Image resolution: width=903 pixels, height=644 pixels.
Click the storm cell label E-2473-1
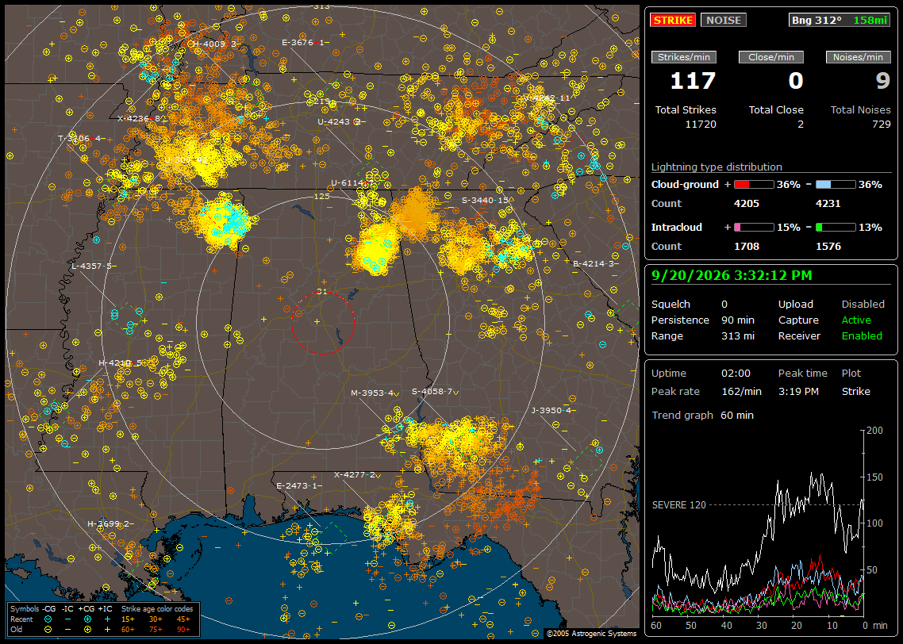coord(297,485)
